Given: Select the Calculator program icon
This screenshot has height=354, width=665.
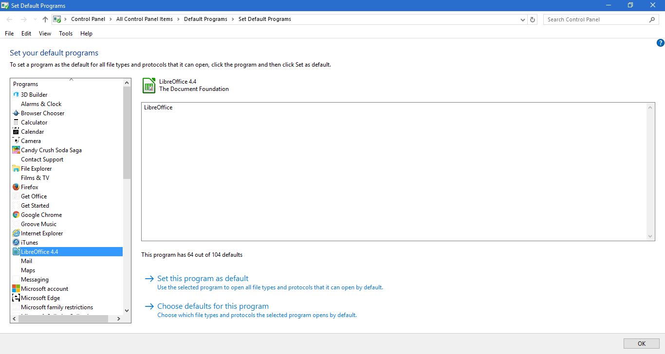Looking at the screenshot, I should coord(16,122).
